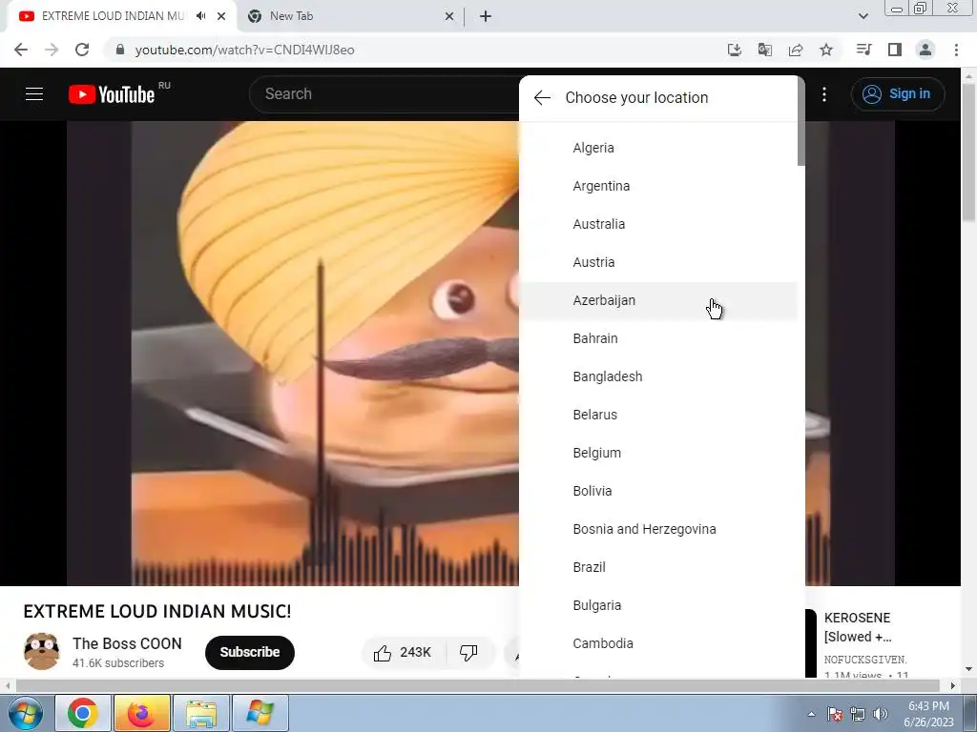Choose Belgium from the location list
977x732 pixels.
[658, 453]
